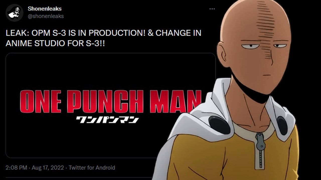Click the left black cape button
This screenshot has height=180, width=321.
(x=219, y=125)
